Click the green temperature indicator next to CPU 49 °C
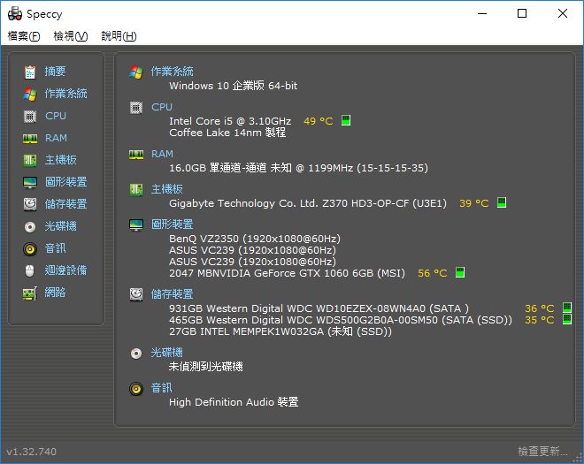The width and height of the screenshot is (584, 464). pyautogui.click(x=346, y=120)
